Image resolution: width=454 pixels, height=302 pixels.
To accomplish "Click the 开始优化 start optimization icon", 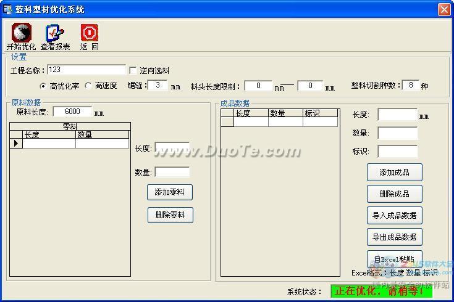I will [21, 33].
